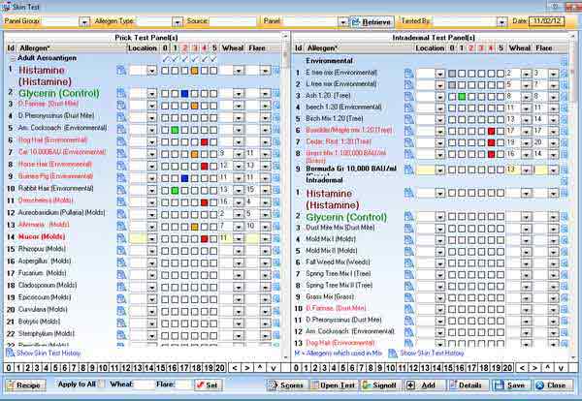Click right-edge detail icon for prick Histamine row

pos(276,71)
